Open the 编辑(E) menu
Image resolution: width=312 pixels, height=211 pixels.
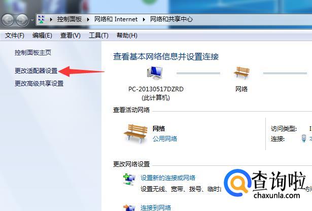[42, 36]
